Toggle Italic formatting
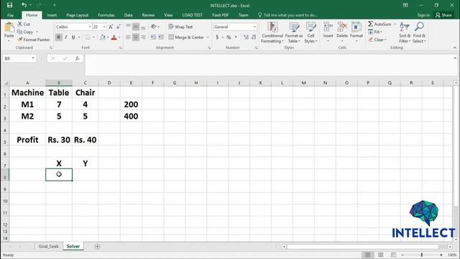Screen dimensions: 460x259 coord(65,37)
